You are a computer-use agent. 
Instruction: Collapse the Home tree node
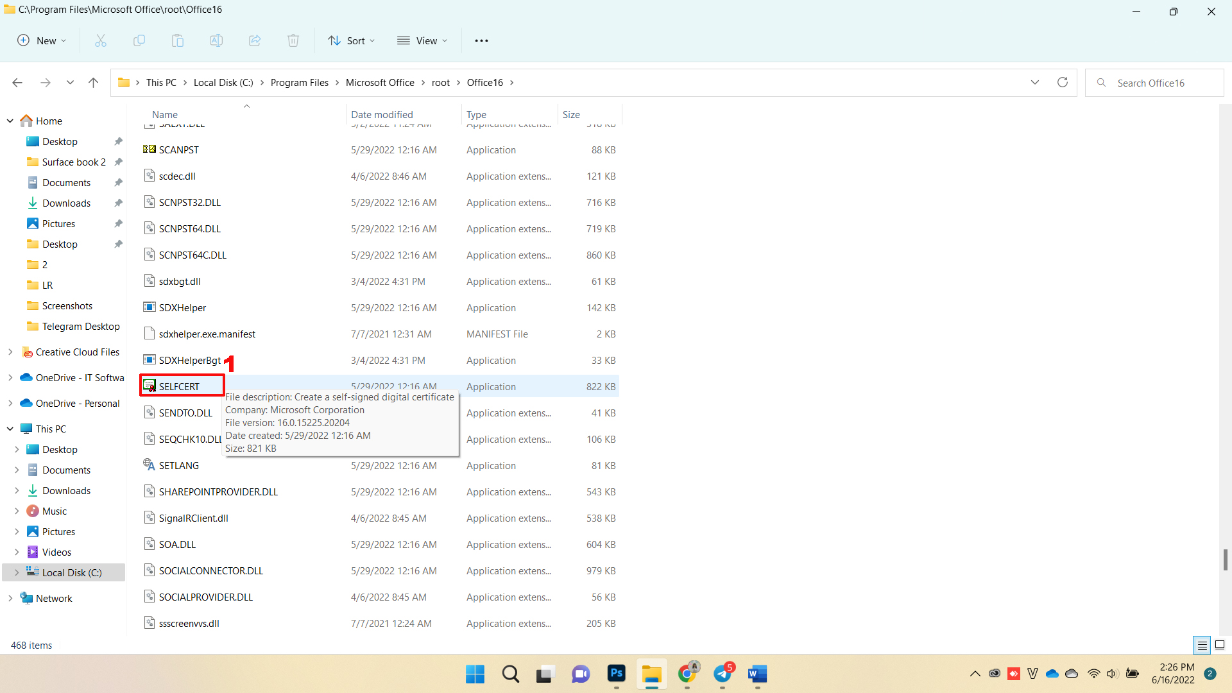pos(10,121)
